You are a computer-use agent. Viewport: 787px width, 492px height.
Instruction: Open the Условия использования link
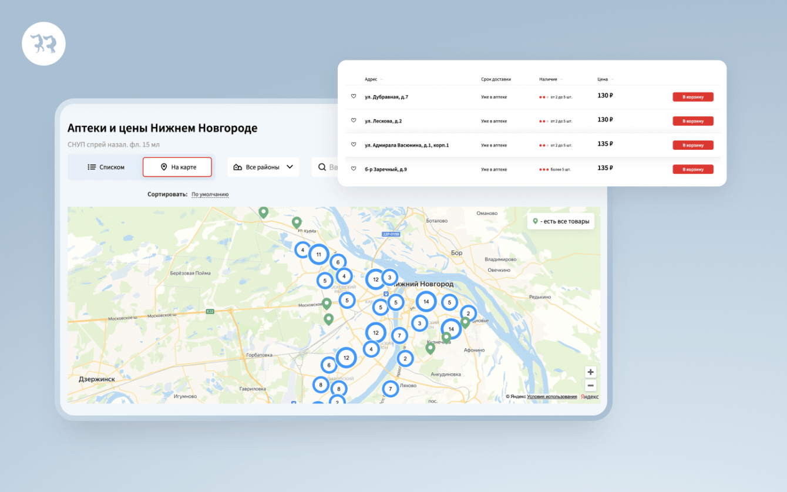coord(552,397)
